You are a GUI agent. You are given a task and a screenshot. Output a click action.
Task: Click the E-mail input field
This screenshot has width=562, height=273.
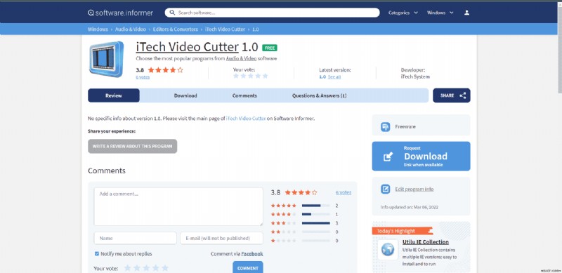pos(221,238)
